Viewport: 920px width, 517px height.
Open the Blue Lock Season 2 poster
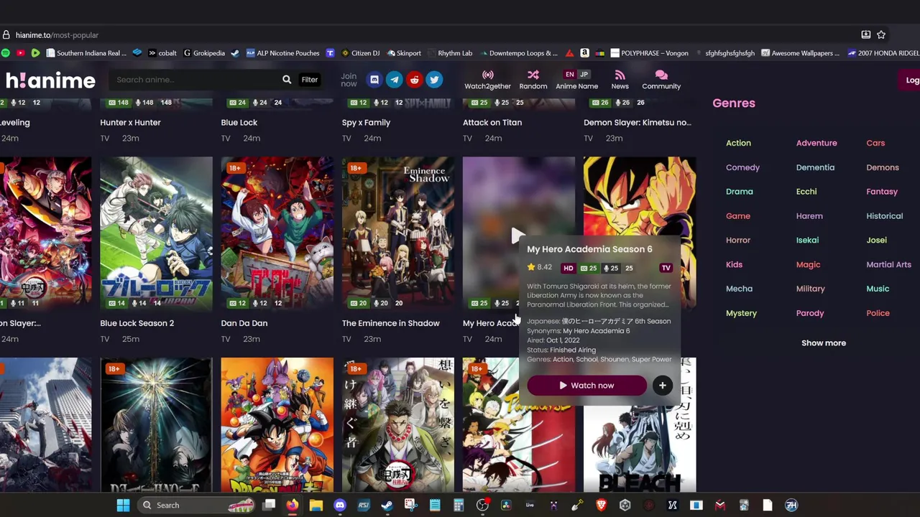pos(156,233)
